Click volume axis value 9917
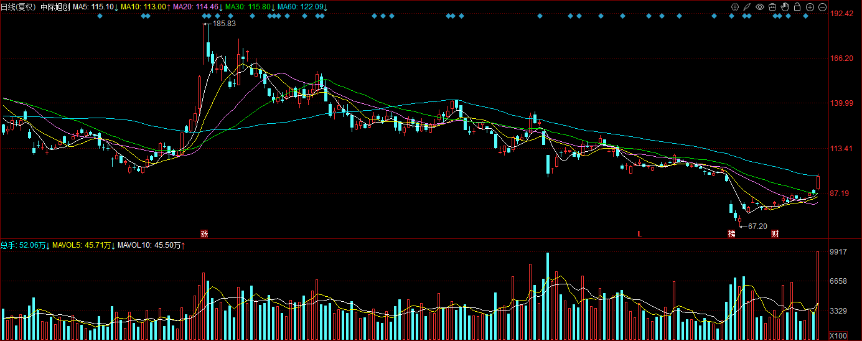The height and width of the screenshot is (341, 862). [x=838, y=252]
